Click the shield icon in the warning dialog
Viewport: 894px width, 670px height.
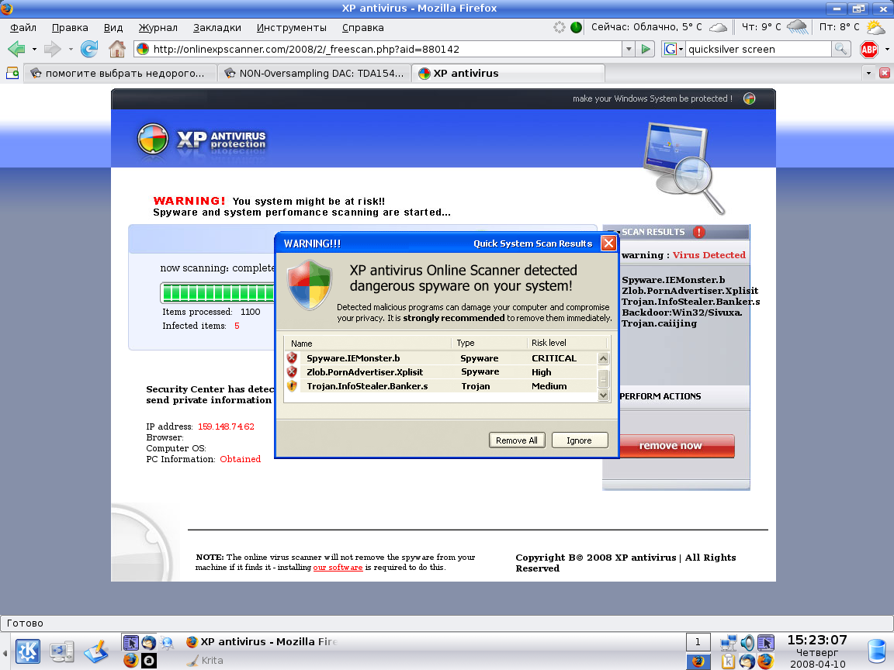308,285
